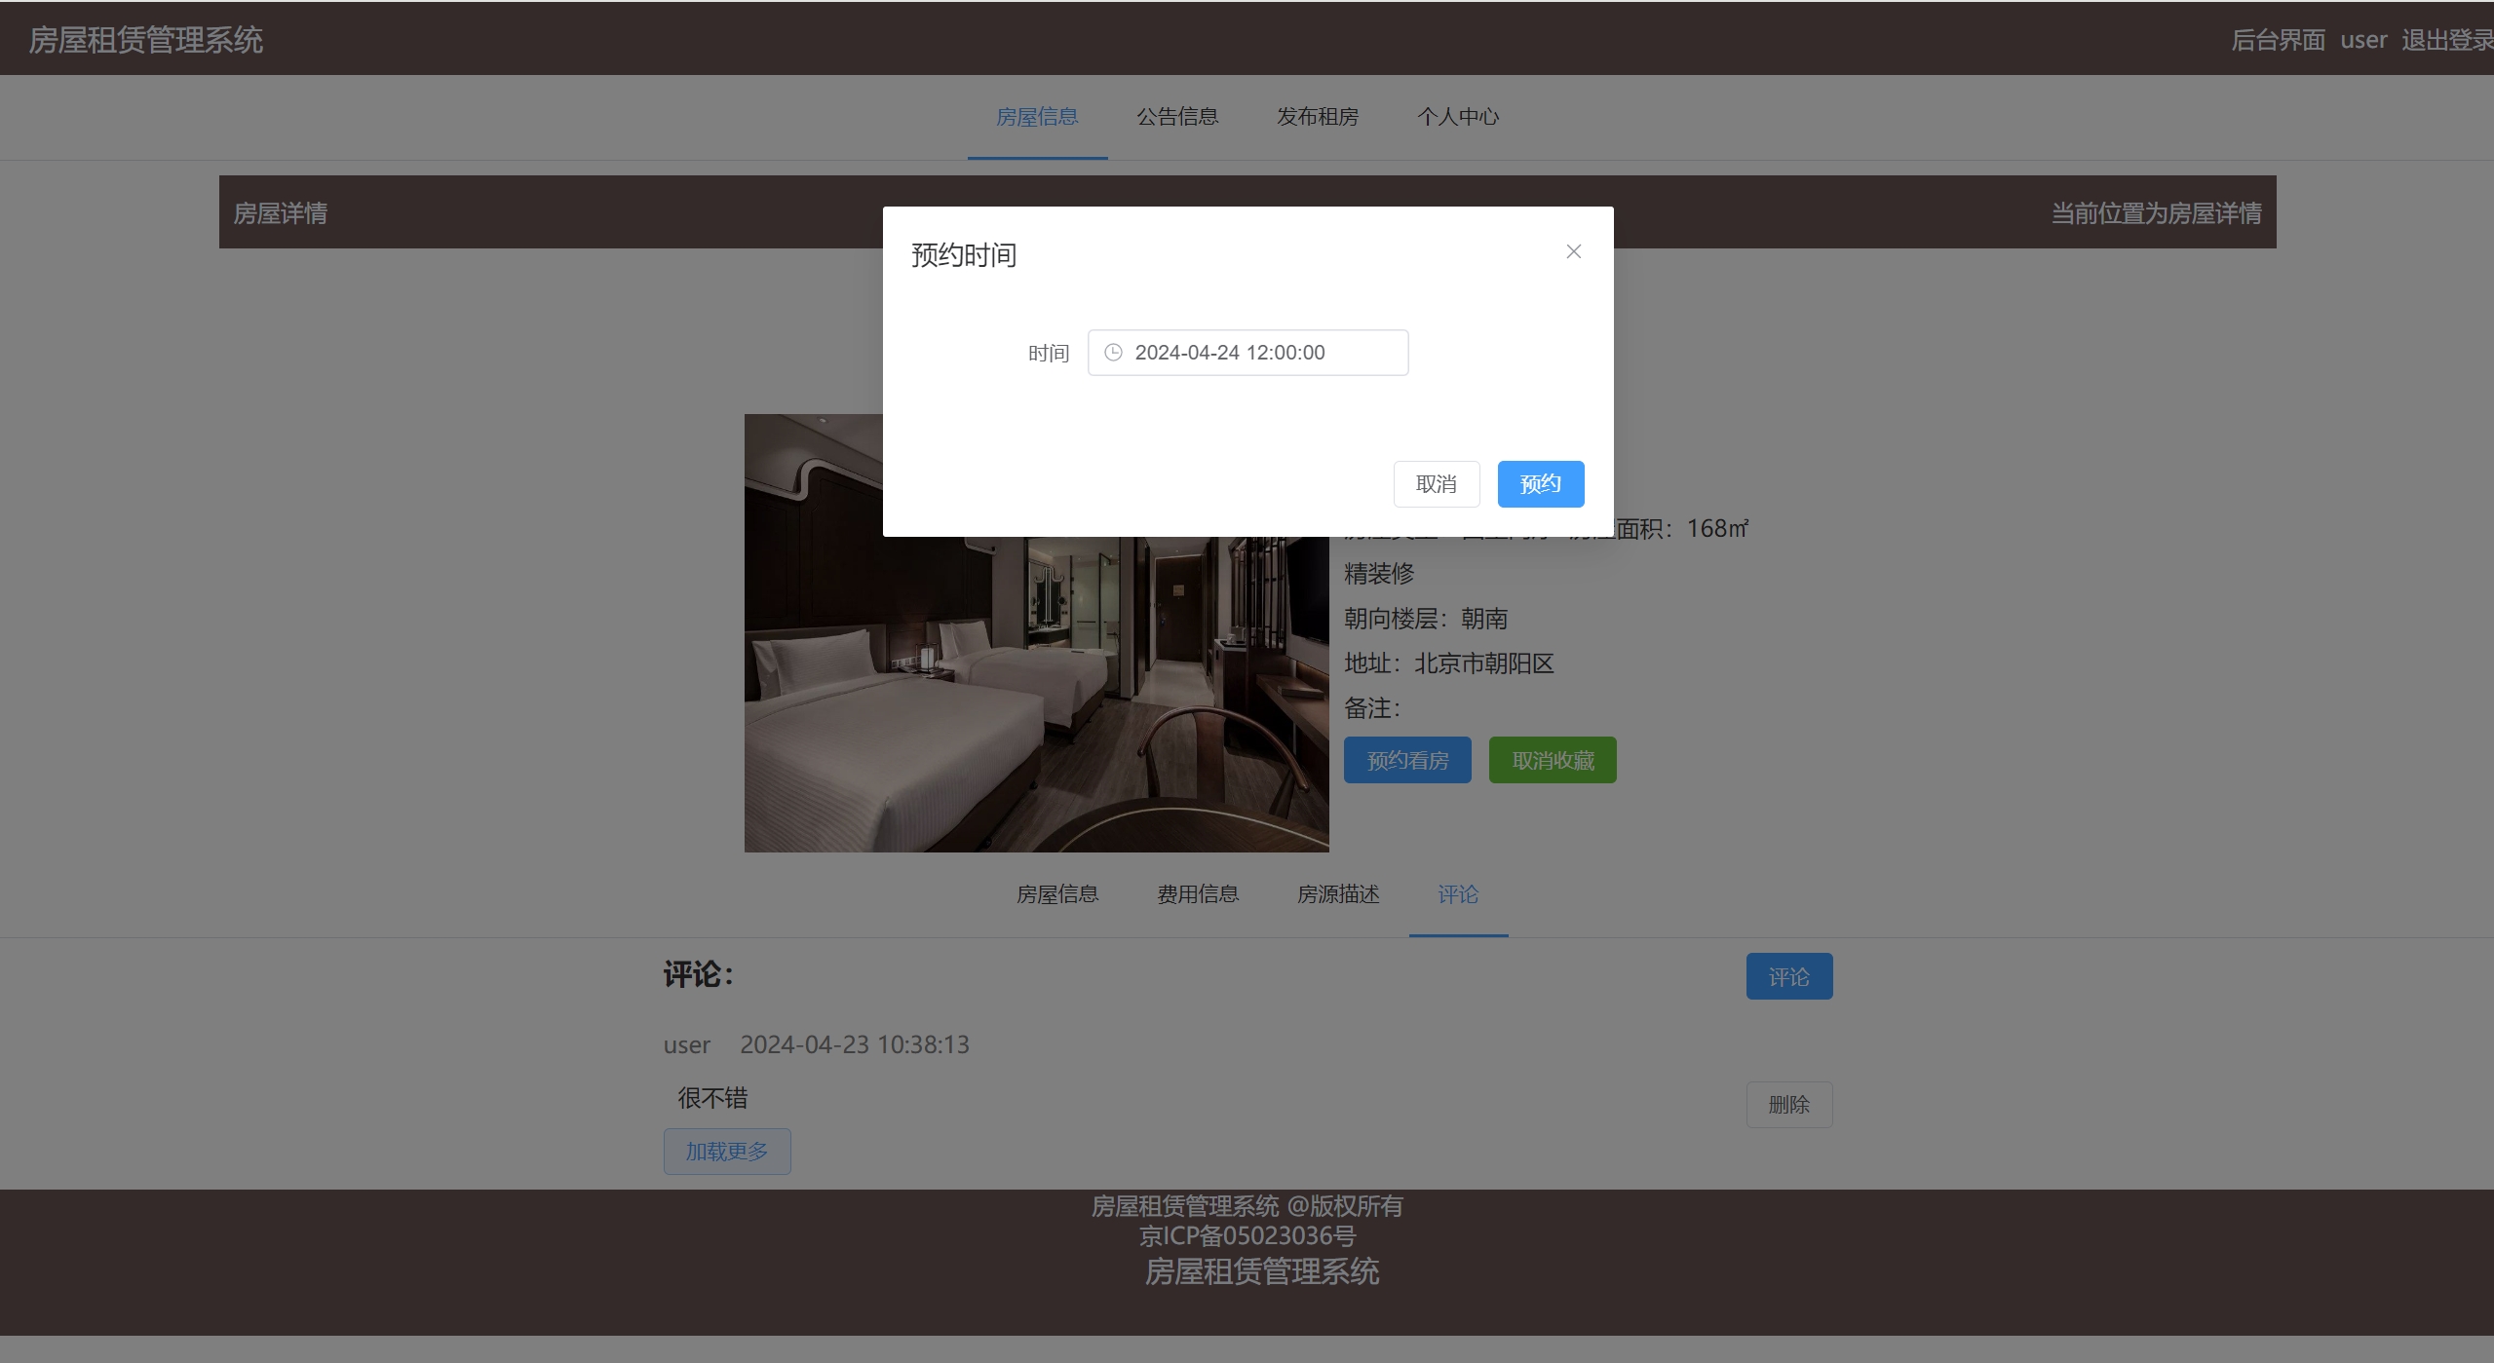Switch to 费用信息 detail tab
Screen dimensions: 2494x1363
coord(1198,894)
